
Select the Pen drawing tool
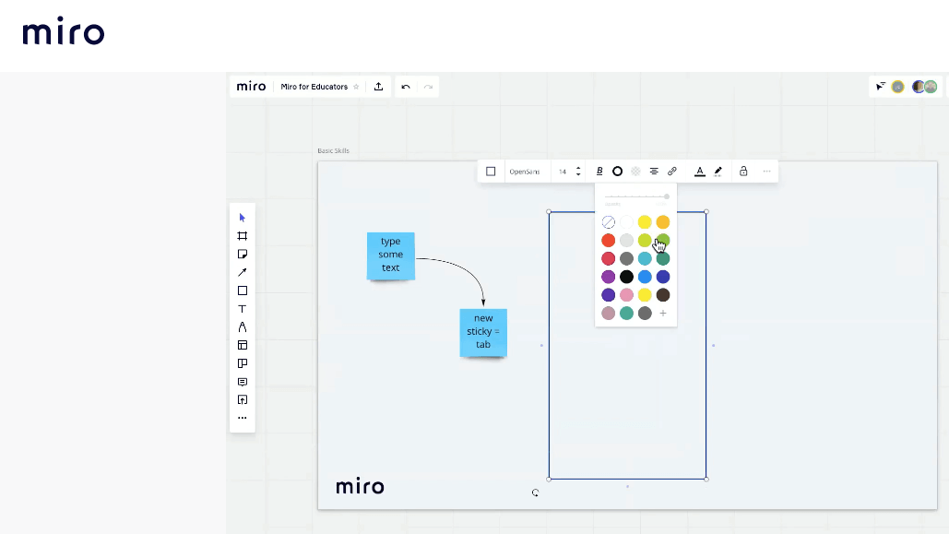(242, 326)
